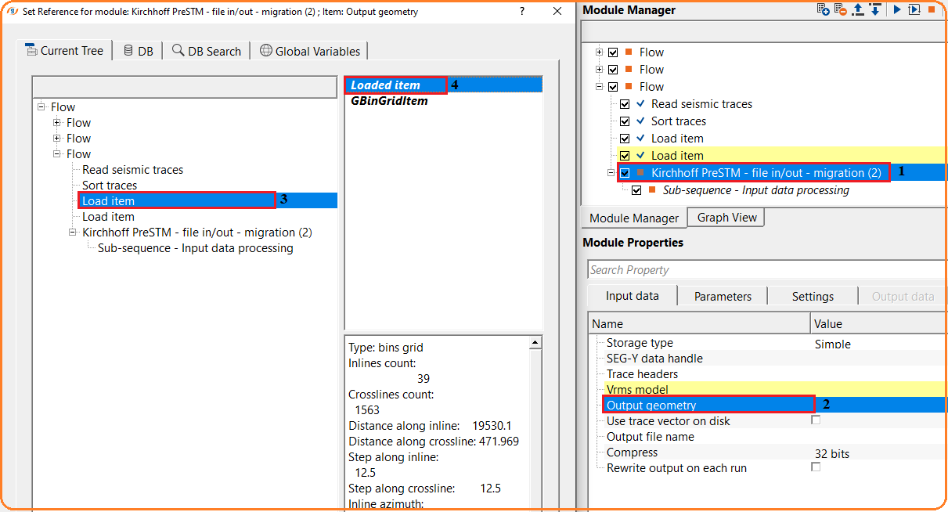
Task: Click the Output data tab
Action: pos(903,296)
